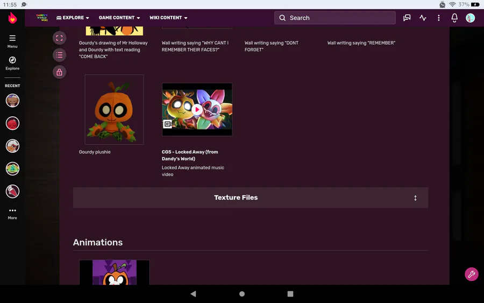484x303 pixels.
Task: Check the Wi-Fi status icon
Action: [x=452, y=4]
